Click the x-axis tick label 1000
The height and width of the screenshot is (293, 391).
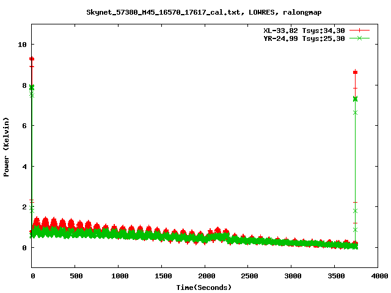120,276
